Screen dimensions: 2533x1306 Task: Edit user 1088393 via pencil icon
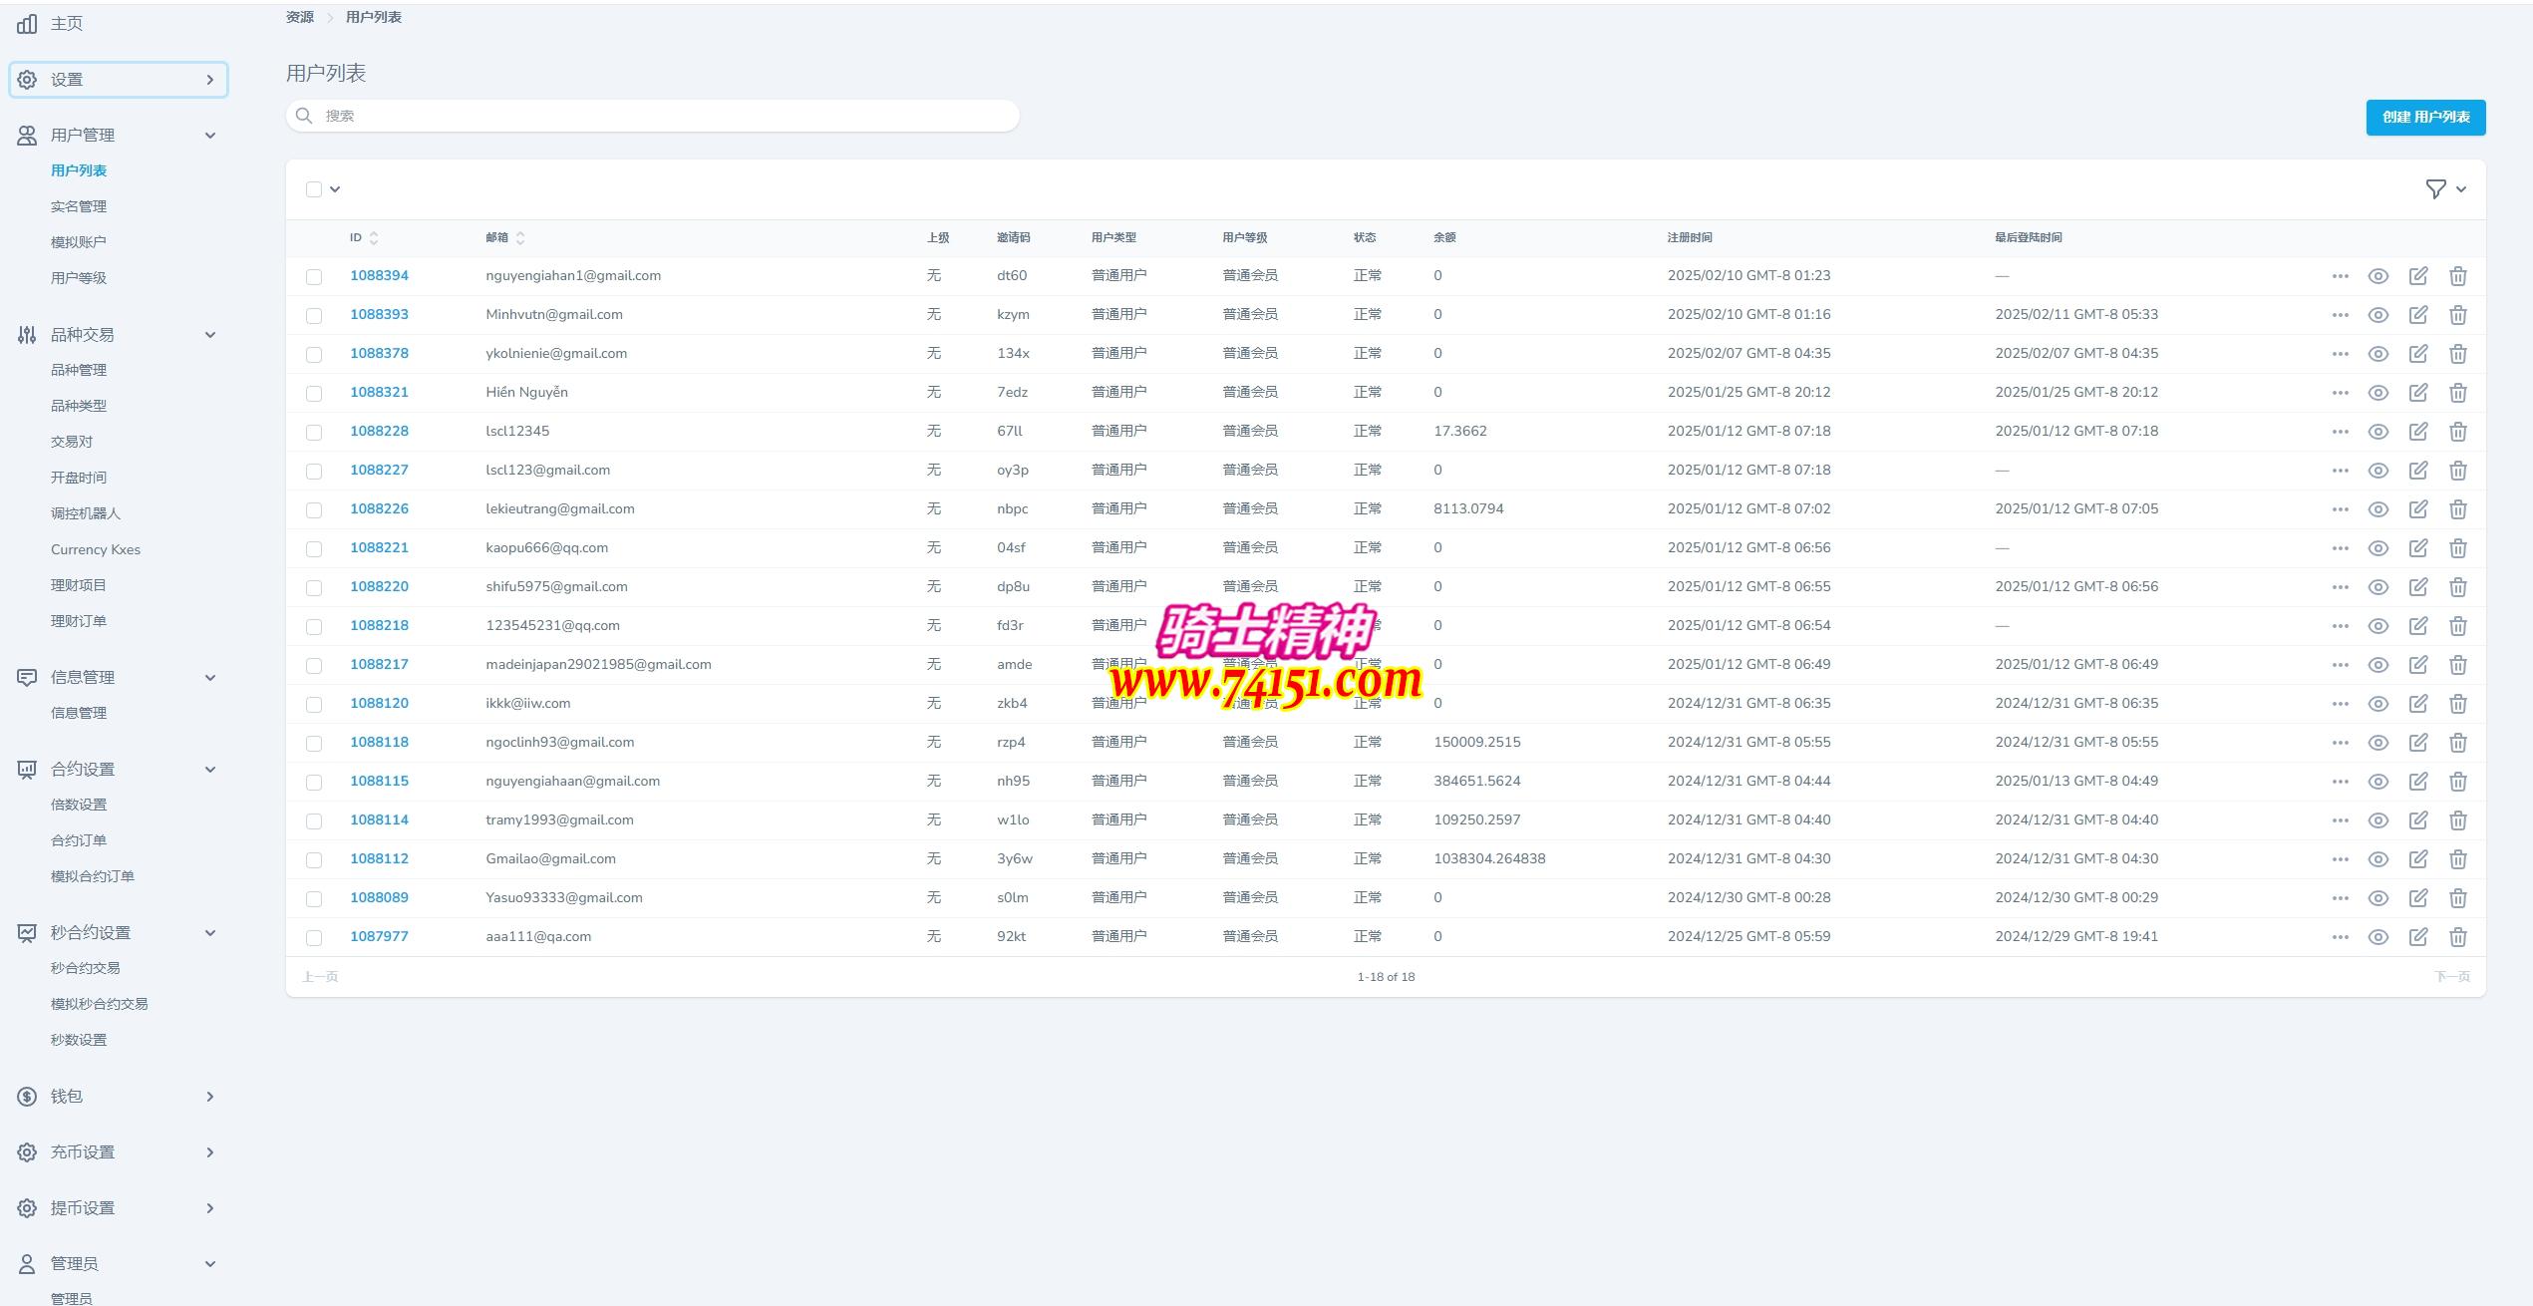(x=2417, y=315)
